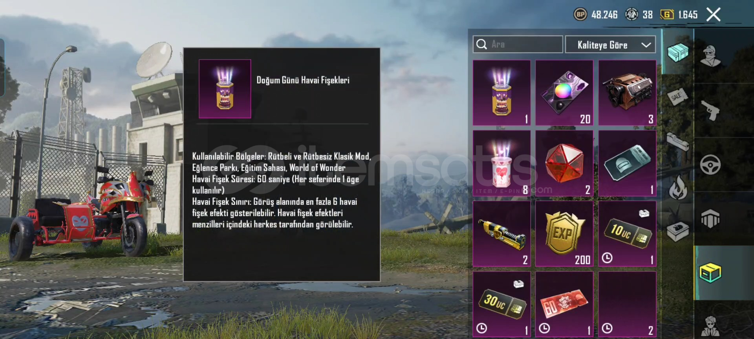754x339 pixels.
Task: Open the yellow box inventory category icon
Action: coord(710,273)
